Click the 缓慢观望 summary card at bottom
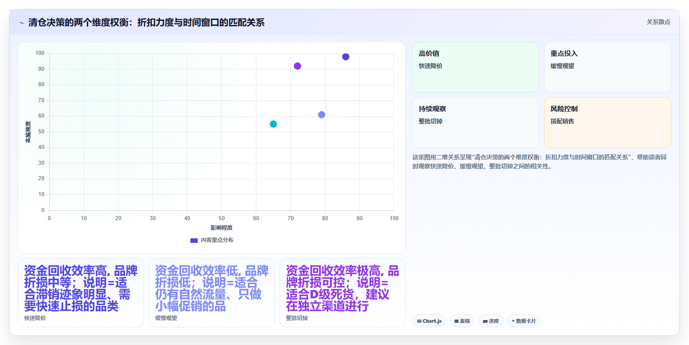This screenshot has width=689, height=345. (x=212, y=293)
